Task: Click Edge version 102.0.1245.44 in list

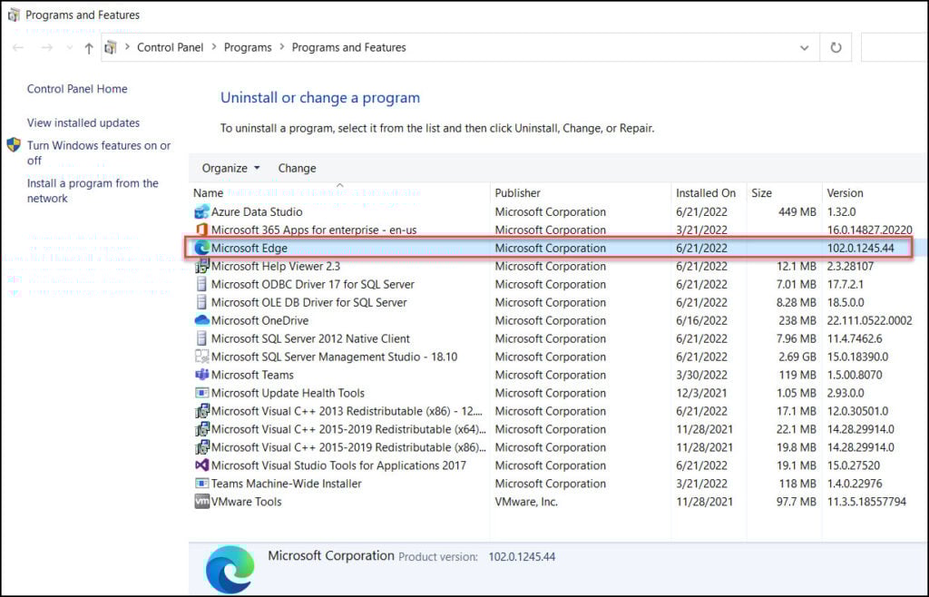Action: 860,249
